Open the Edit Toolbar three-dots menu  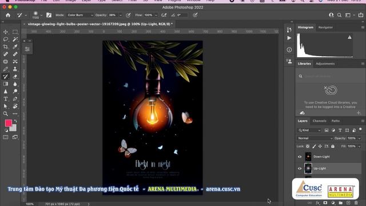[x=15, y=114]
